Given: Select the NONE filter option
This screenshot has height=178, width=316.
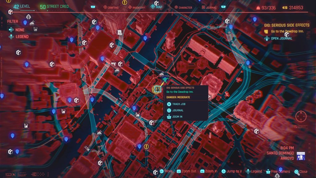Looking at the screenshot, I should click(19, 30).
